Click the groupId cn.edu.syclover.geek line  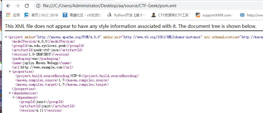pos(48,46)
